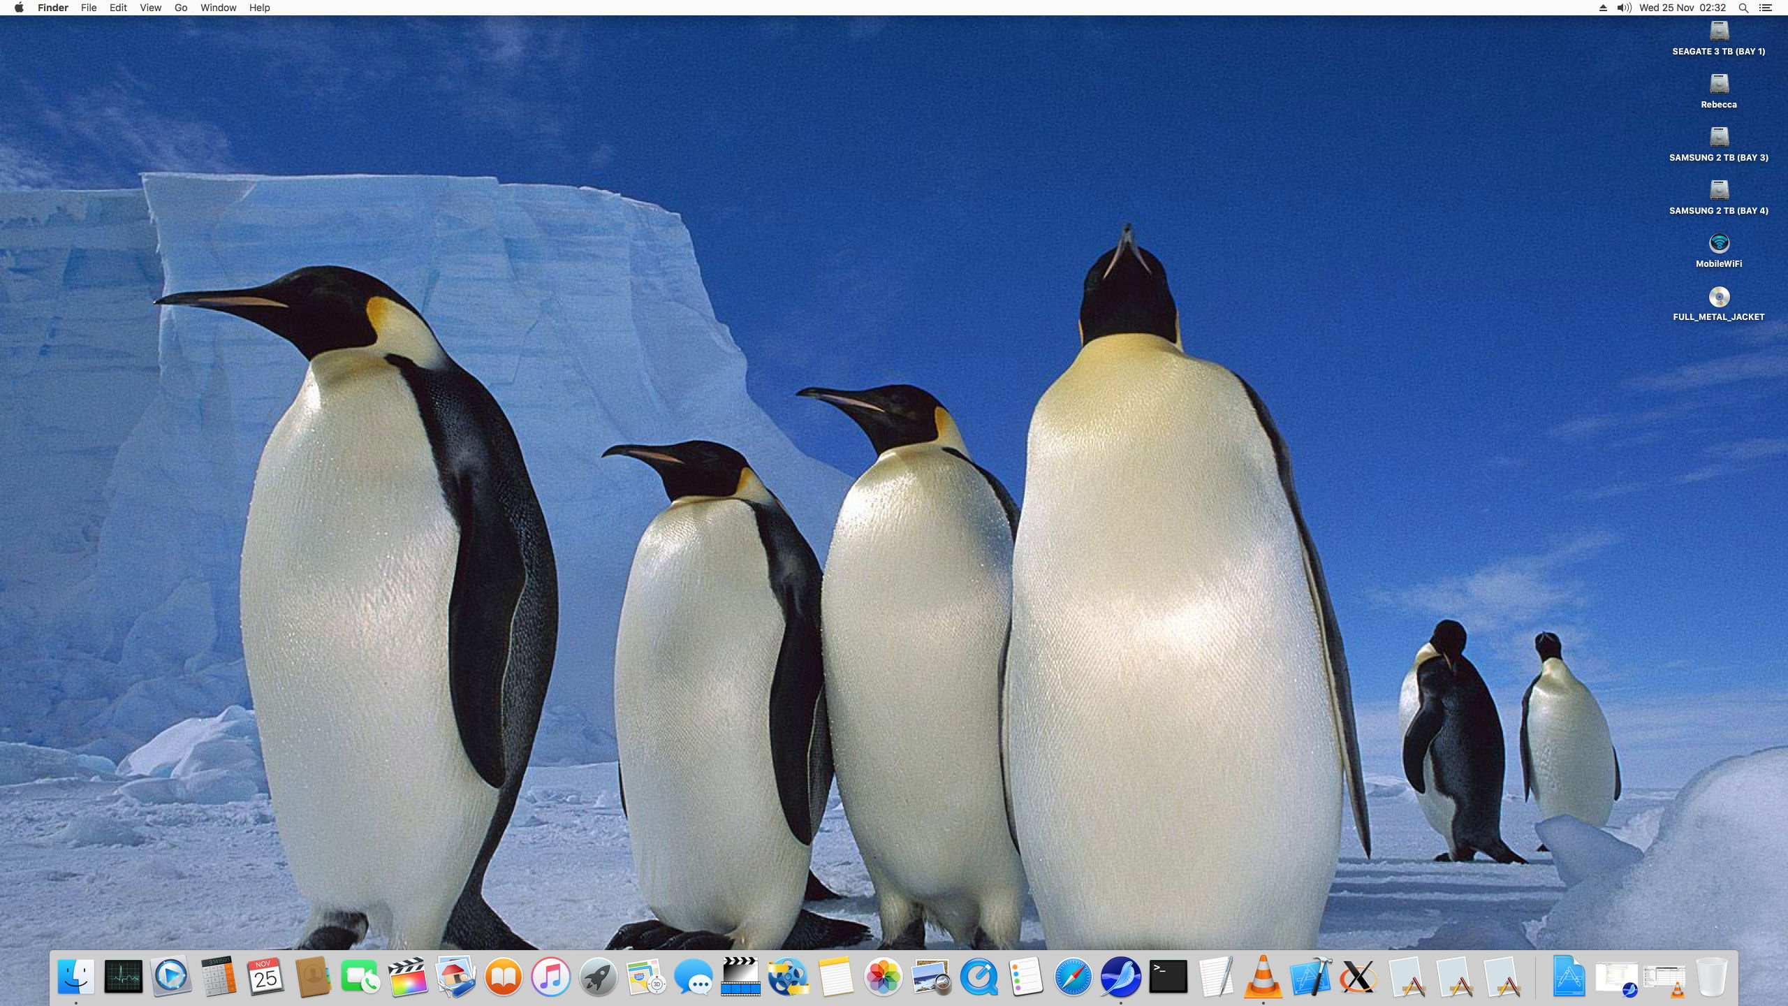Open the Xcode project document in the Dock

tap(1569, 976)
